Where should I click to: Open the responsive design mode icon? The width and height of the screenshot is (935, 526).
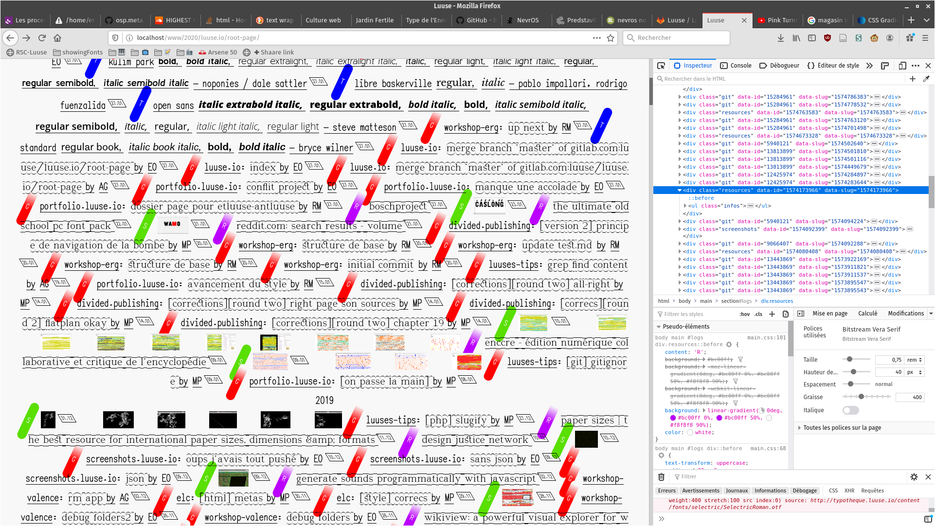pyautogui.click(x=902, y=66)
